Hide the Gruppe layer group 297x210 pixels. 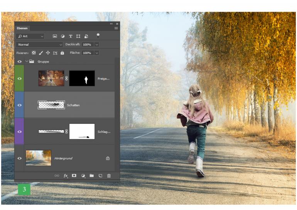click(x=19, y=61)
